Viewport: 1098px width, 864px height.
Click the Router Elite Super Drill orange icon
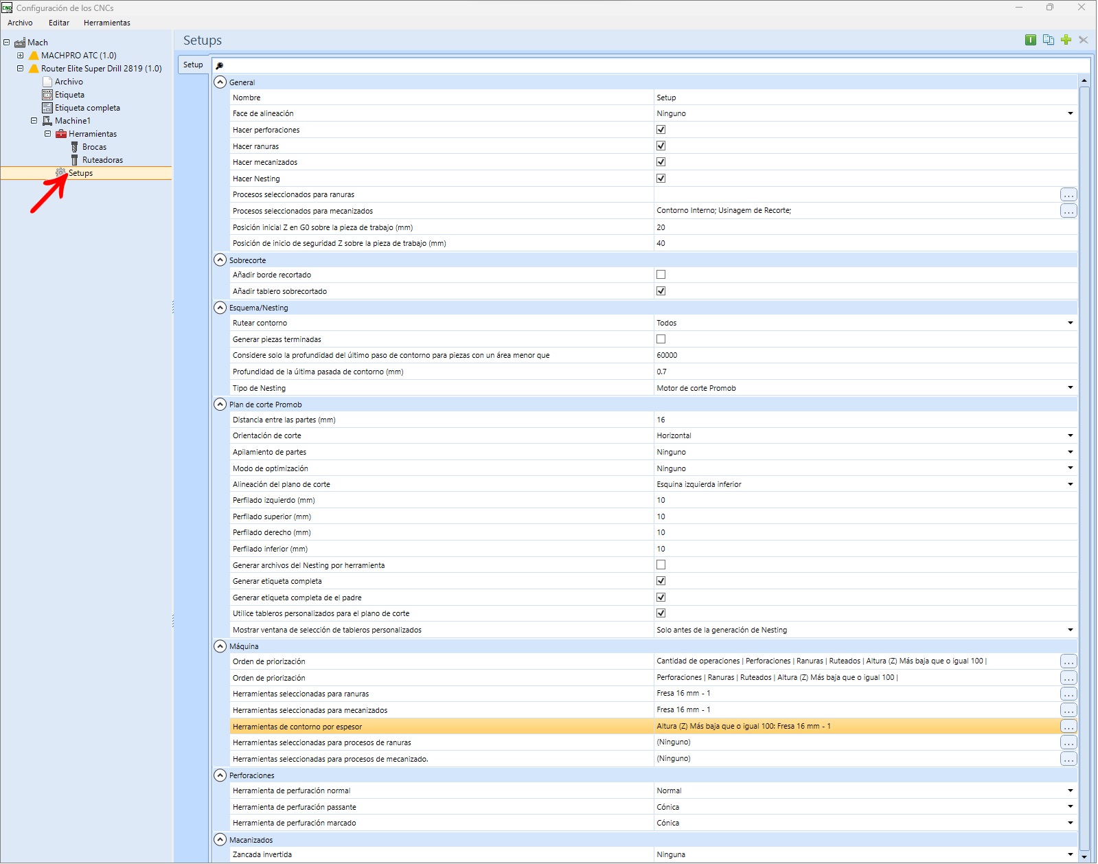[34, 69]
